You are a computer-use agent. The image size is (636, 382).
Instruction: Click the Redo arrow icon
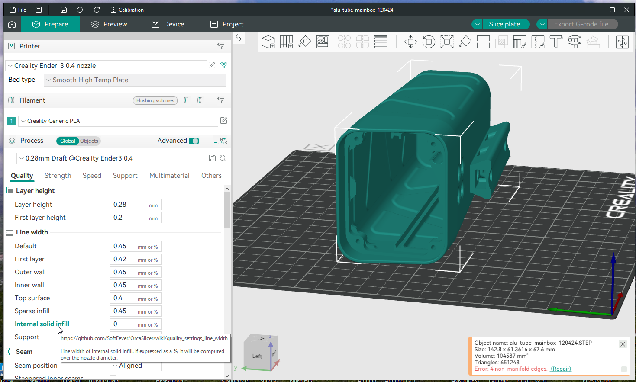97,10
